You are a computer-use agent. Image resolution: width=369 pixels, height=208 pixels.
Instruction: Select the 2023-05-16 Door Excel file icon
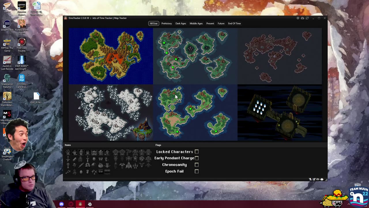coord(36,9)
